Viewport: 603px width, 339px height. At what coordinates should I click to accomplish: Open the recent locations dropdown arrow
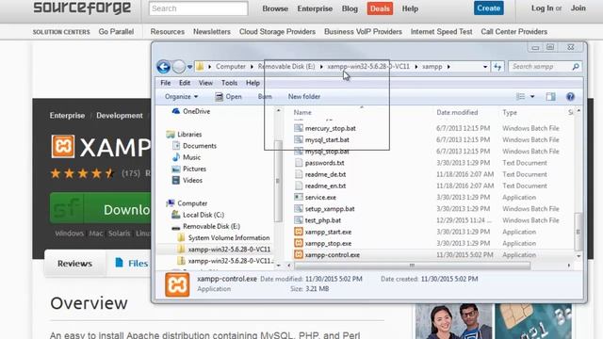pos(189,67)
